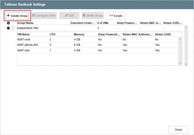Select the fs087-rhel VM row
194x135 pixels.
pyautogui.click(x=23, y=50)
